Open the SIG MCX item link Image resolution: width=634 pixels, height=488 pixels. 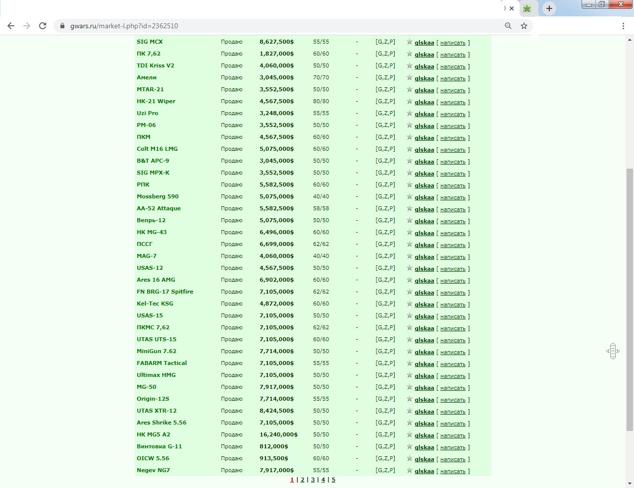(150, 42)
